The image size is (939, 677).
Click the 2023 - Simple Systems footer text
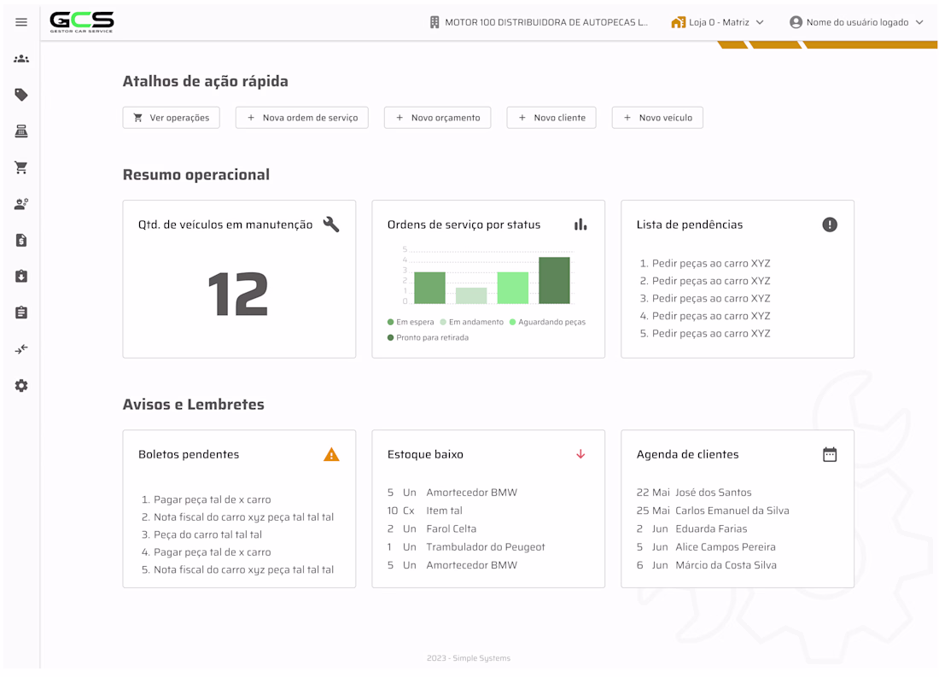(x=469, y=658)
